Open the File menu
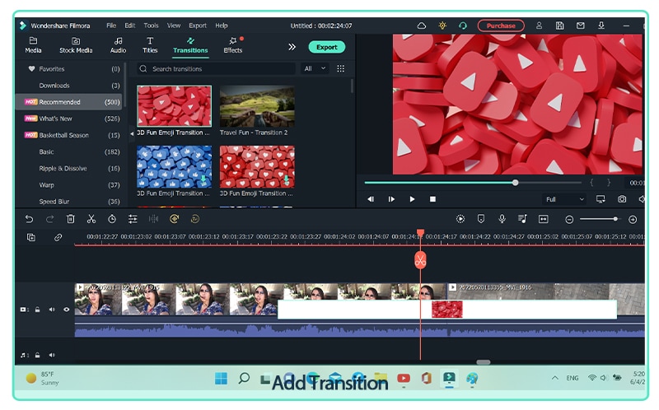The height and width of the screenshot is (410, 659). [x=111, y=26]
